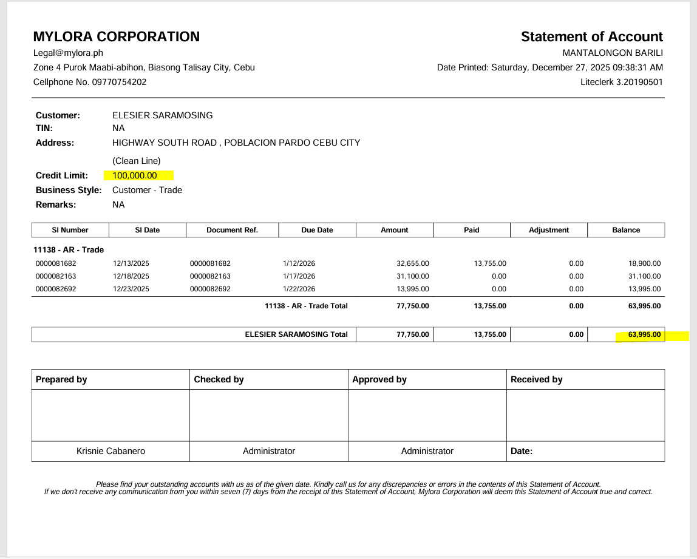Select the Due Date column header
The width and height of the screenshot is (697, 559).
click(317, 230)
